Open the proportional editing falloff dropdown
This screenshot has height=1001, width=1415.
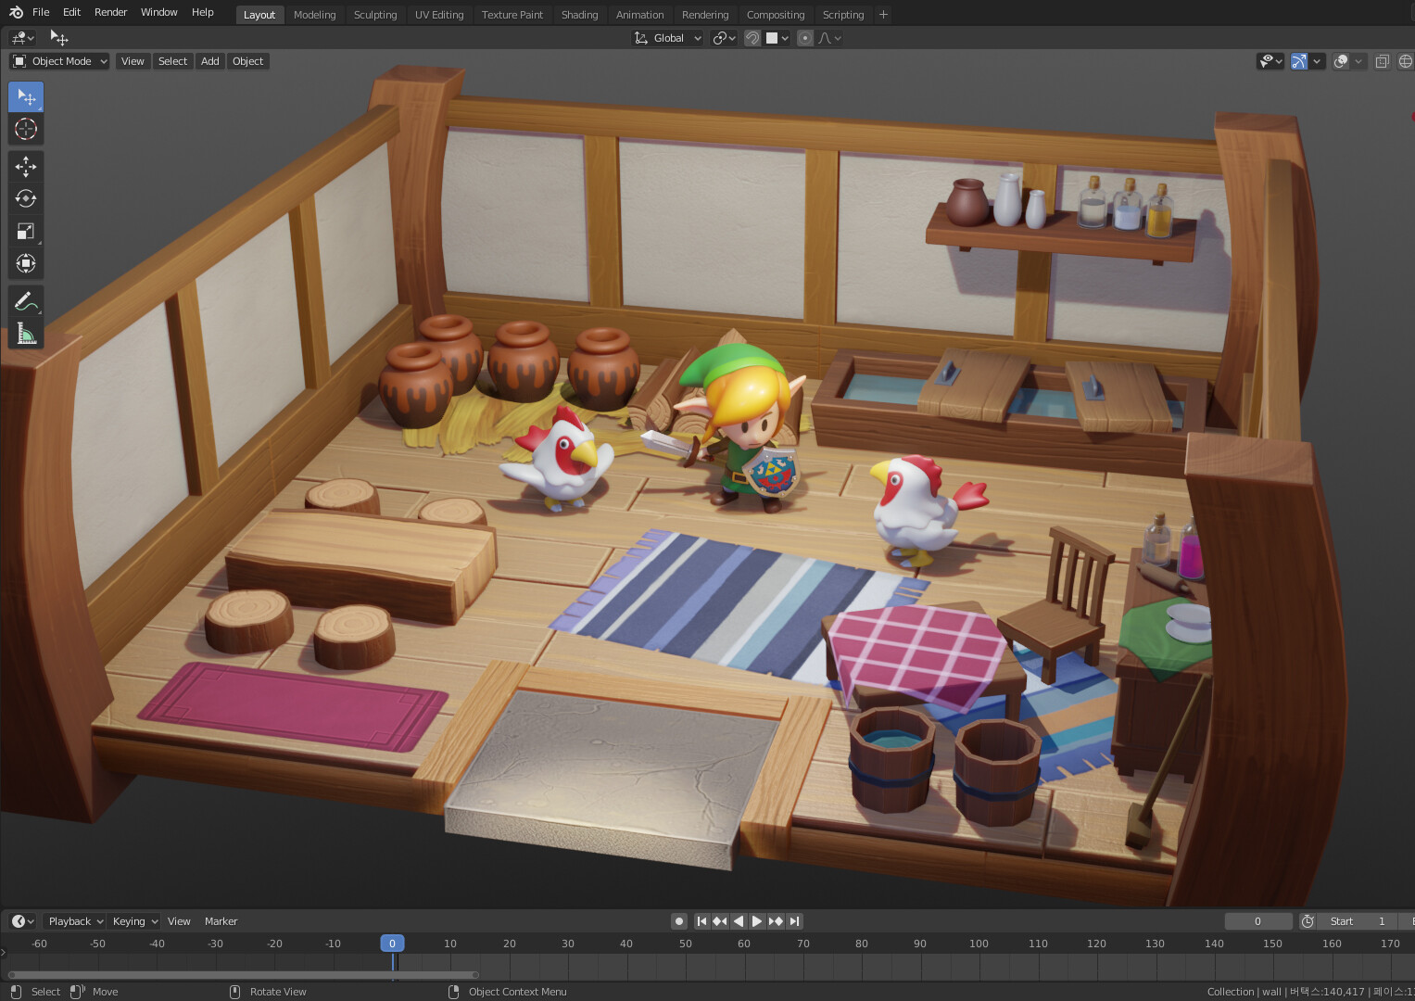click(x=830, y=38)
